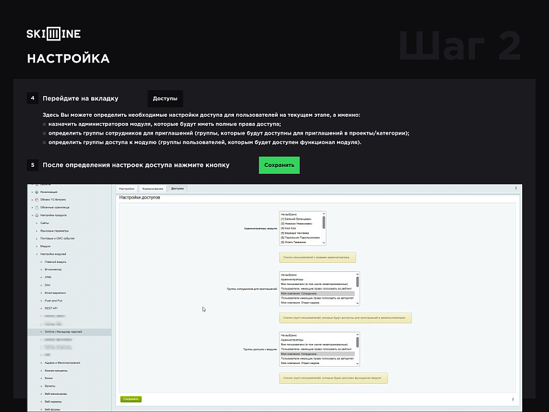This screenshot has width=549, height=412.
Task: Click the Настройки продукта tree label
Action: coord(54,215)
